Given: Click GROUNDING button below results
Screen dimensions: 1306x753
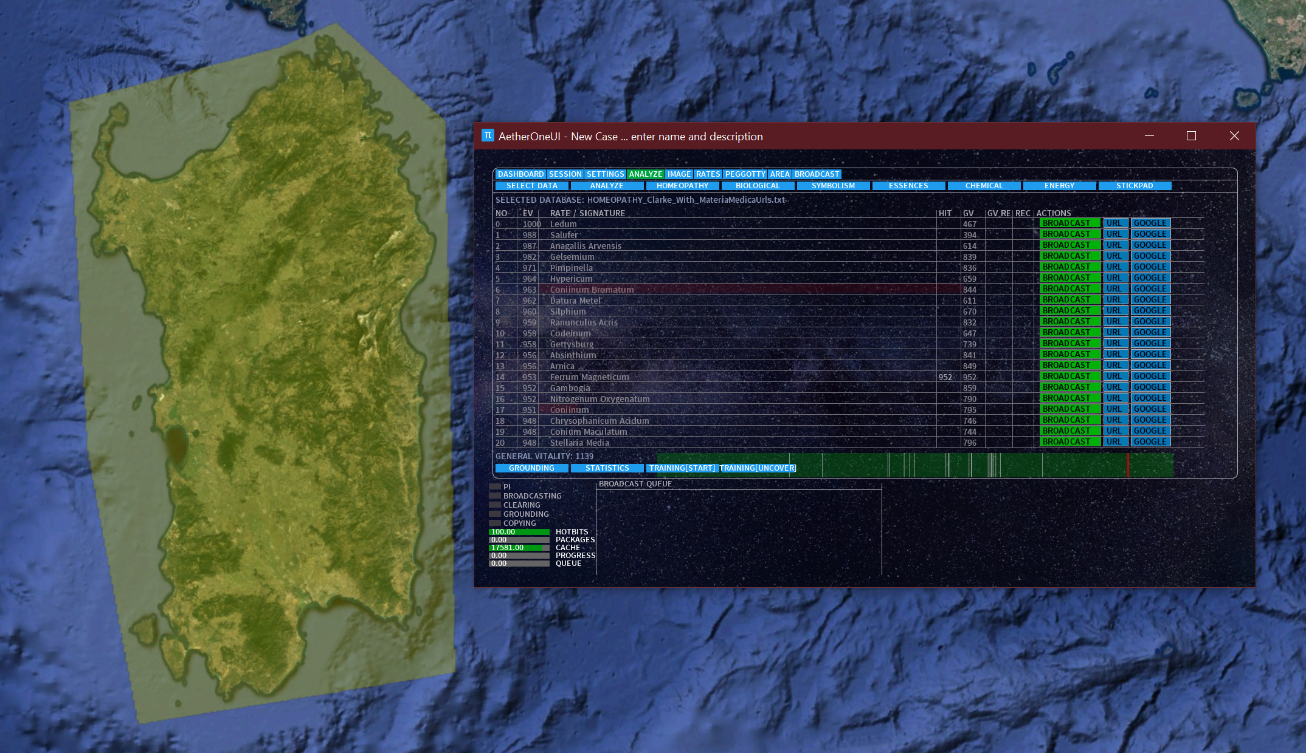Looking at the screenshot, I should click(x=531, y=468).
